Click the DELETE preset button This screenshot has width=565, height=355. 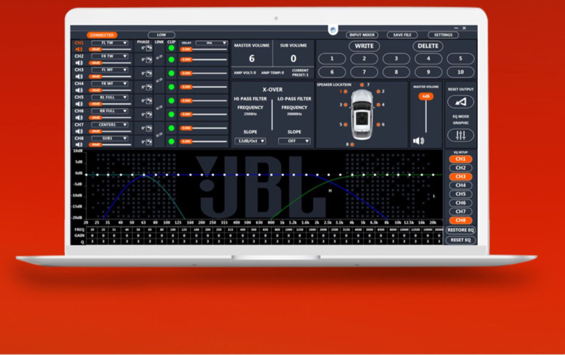(428, 46)
